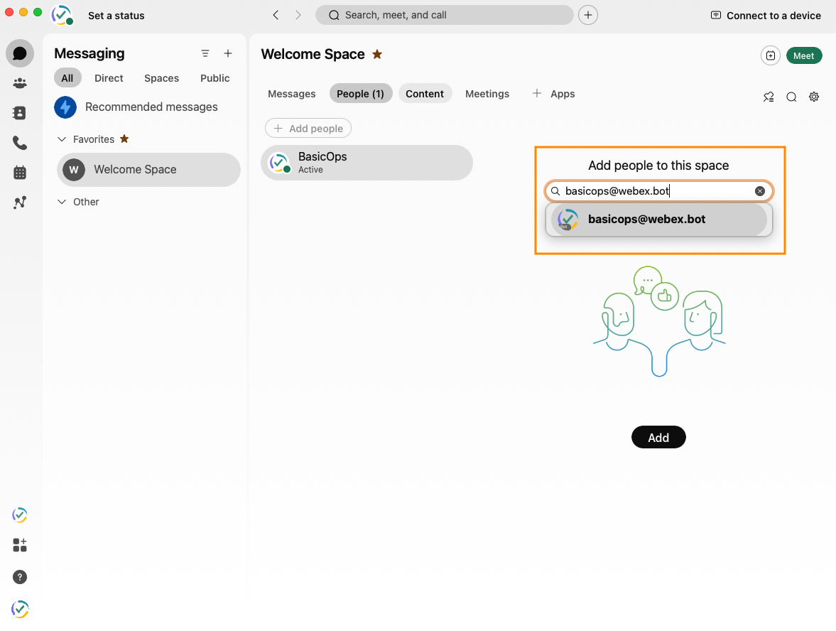Open the Contacts icon in the sidebar
The image size is (836, 631).
(19, 112)
